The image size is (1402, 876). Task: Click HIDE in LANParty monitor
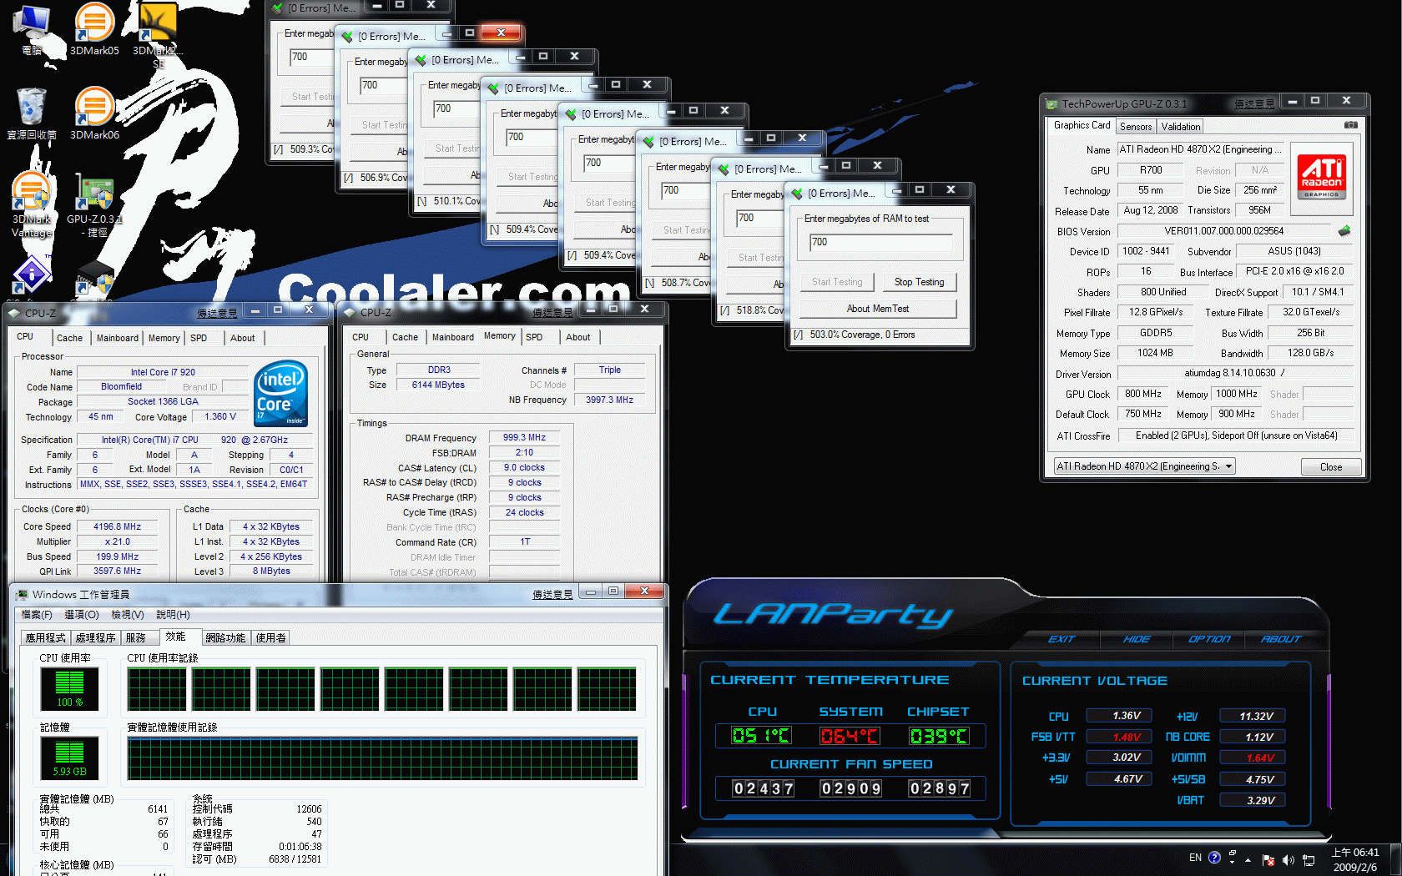click(x=1136, y=639)
